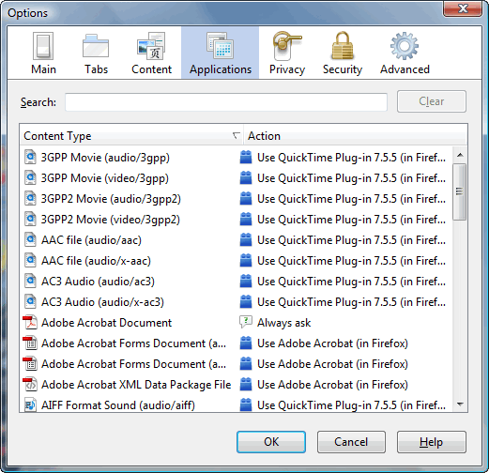Select the AAC file (audio/aac) entry

click(91, 240)
